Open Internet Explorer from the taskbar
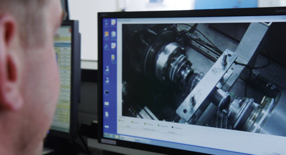Viewport: 286px width, 155px height. pos(112,136)
